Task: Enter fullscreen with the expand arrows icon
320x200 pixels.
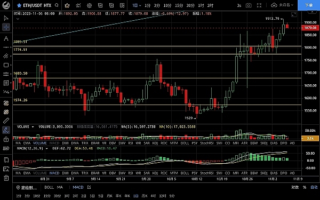Action: (x=259, y=5)
